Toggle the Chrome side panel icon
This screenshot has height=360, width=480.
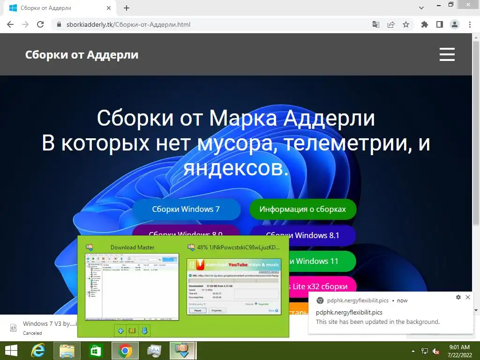(x=440, y=24)
